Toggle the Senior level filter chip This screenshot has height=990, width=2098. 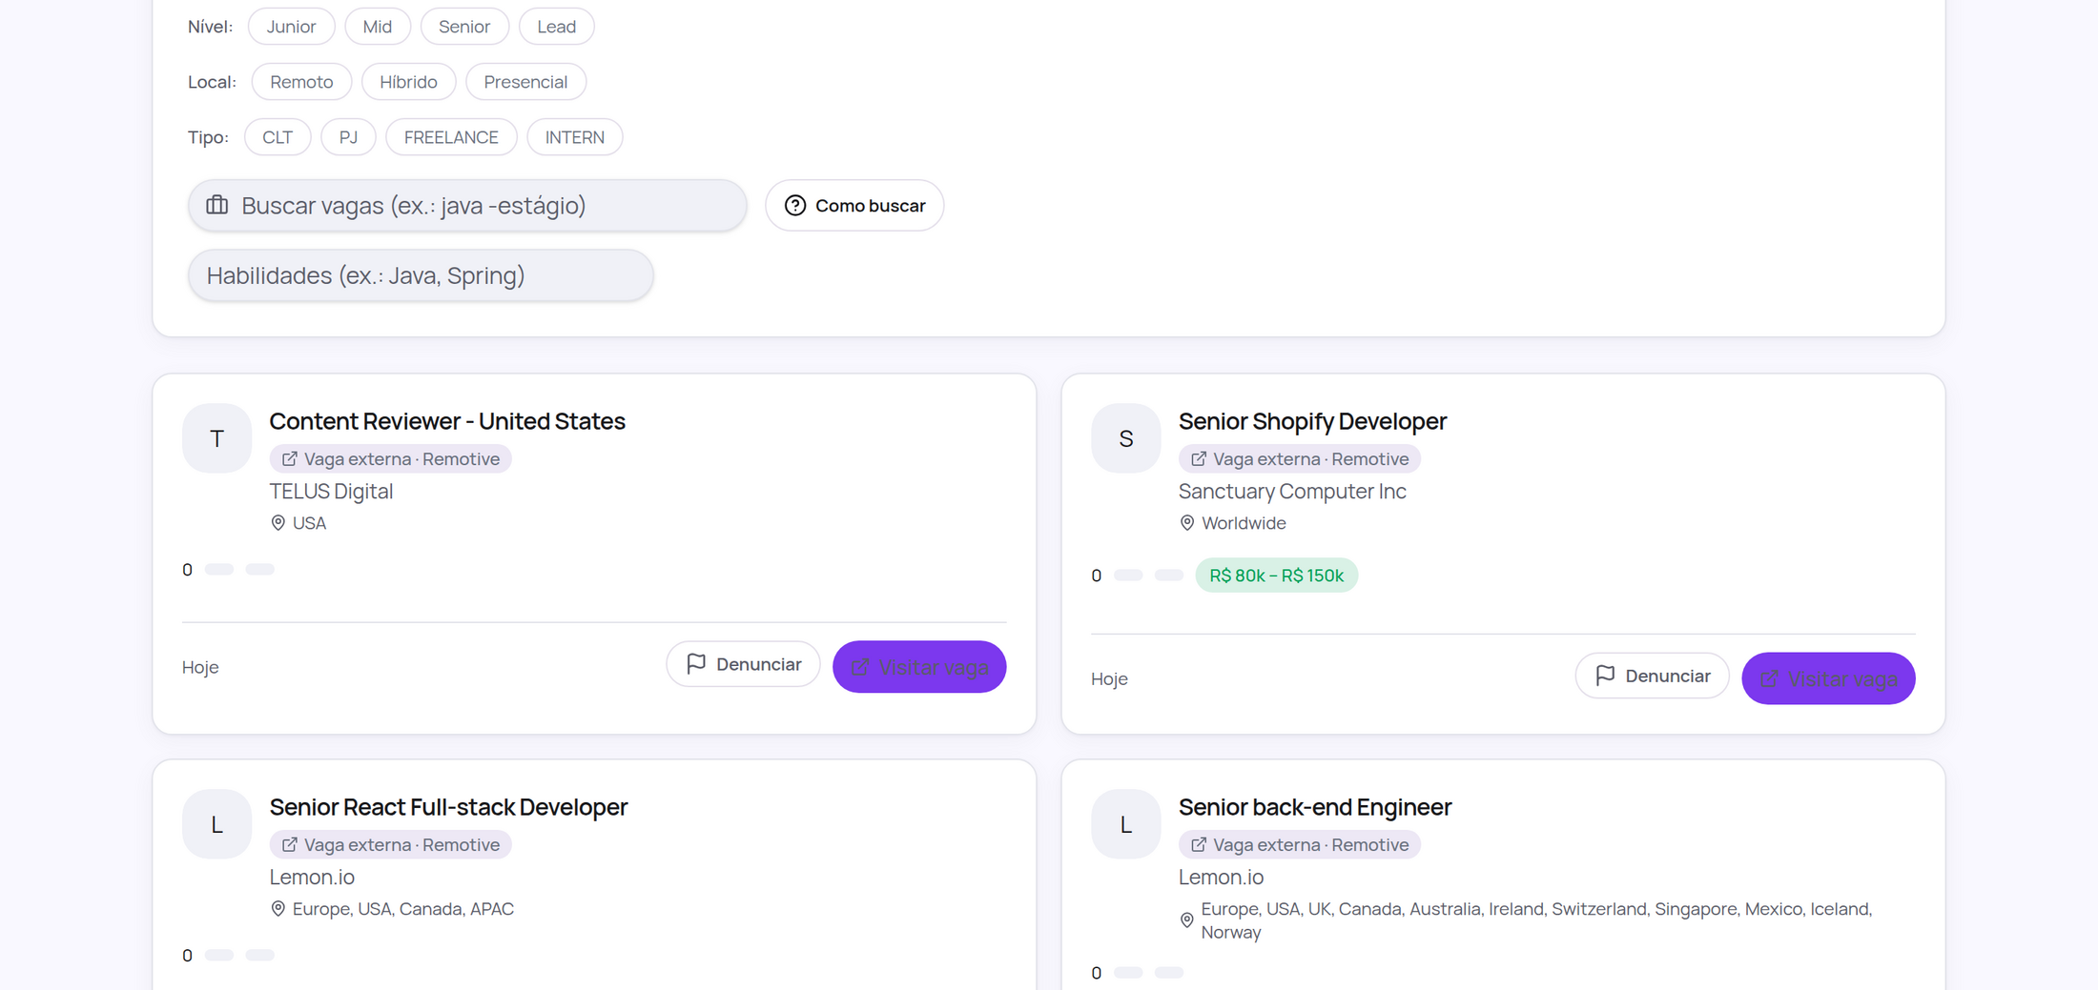pyautogui.click(x=464, y=27)
